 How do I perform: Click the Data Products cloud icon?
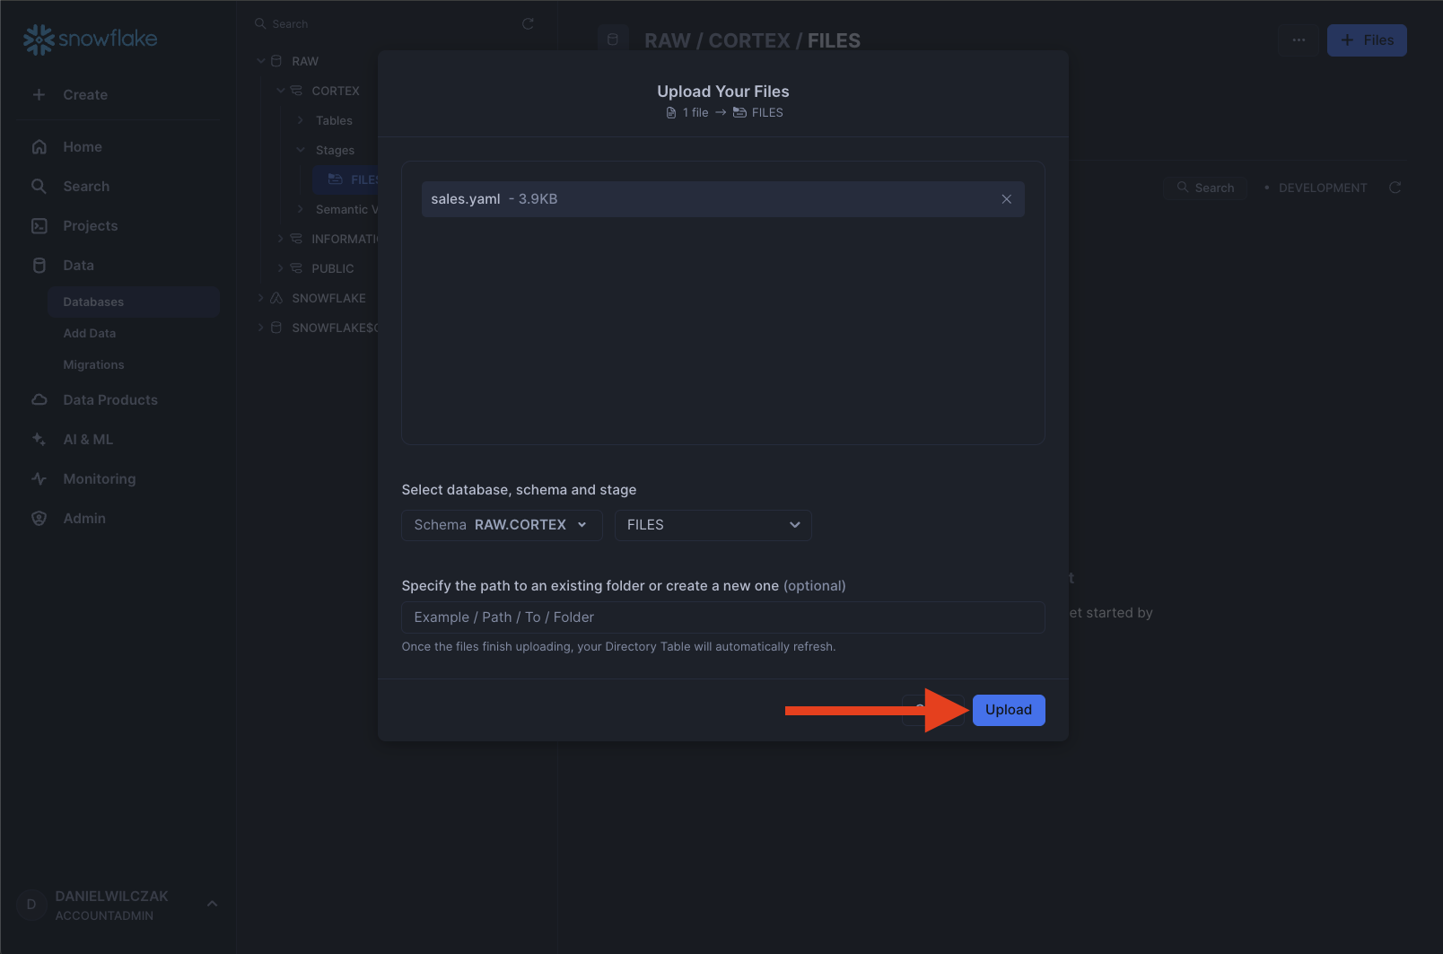point(39,400)
